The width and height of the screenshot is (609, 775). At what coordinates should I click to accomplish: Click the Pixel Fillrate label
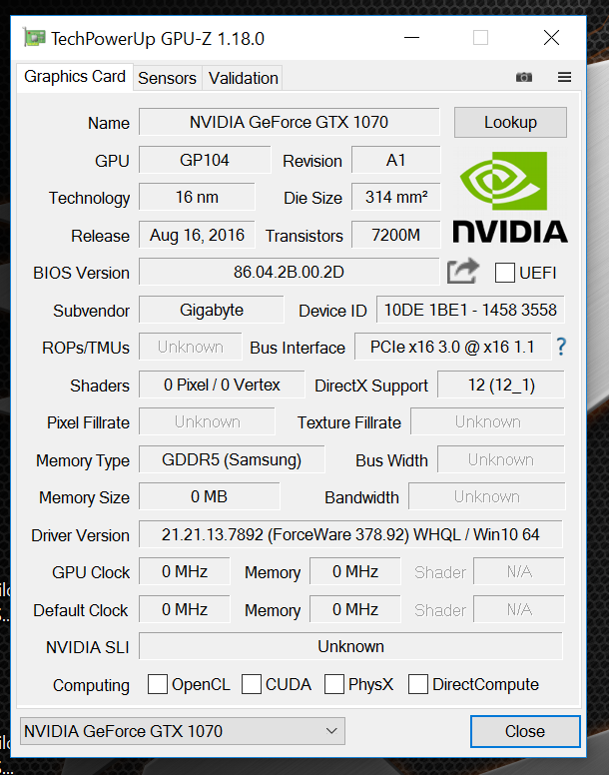pos(89,423)
